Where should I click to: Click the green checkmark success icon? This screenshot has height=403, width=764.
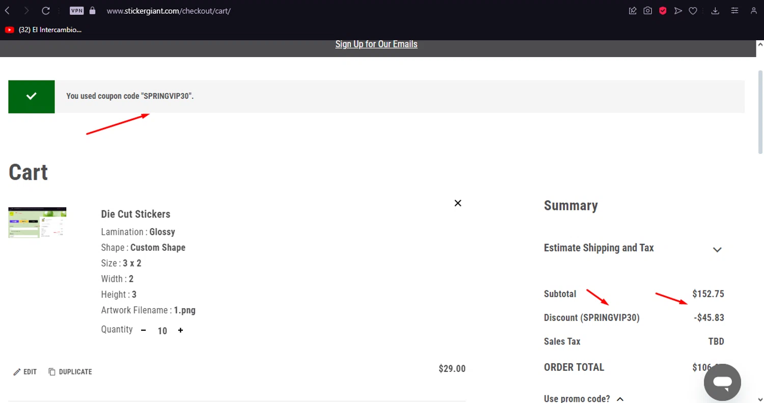tap(32, 96)
